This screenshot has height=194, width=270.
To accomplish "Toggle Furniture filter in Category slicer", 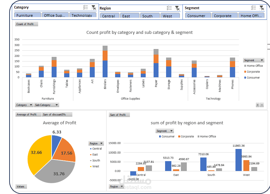I will click(28, 15).
